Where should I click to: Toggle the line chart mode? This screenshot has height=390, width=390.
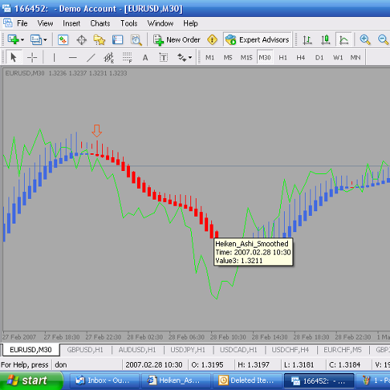pos(344,39)
